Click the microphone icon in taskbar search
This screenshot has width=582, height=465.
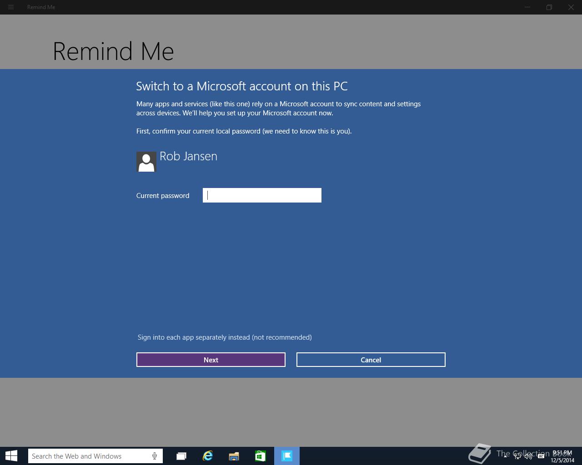[x=155, y=456]
